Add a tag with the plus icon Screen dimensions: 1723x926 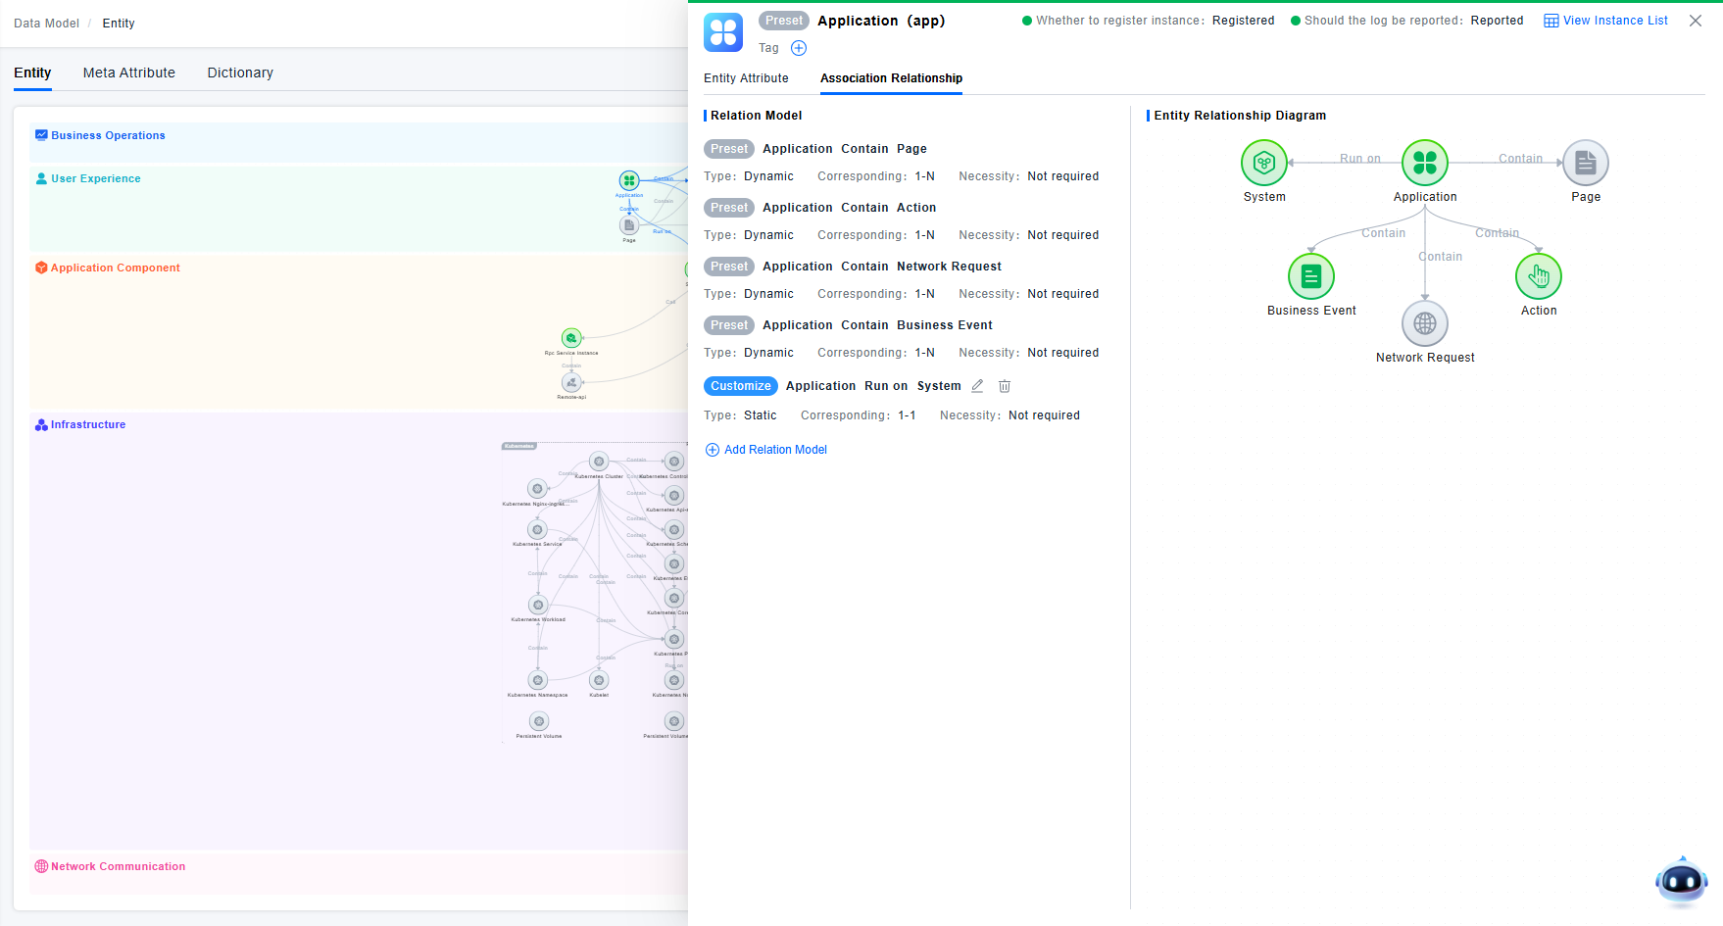(799, 48)
